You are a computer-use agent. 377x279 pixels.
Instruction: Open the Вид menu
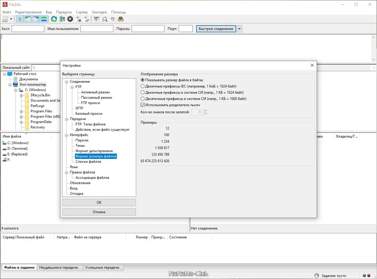[x=49, y=12]
